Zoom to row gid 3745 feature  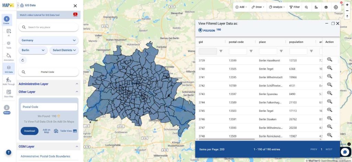click(329, 110)
